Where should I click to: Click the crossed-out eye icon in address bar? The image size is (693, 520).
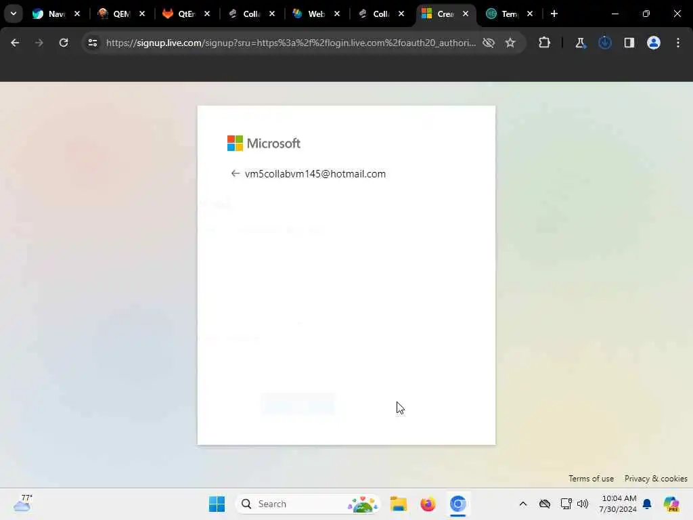(489, 43)
